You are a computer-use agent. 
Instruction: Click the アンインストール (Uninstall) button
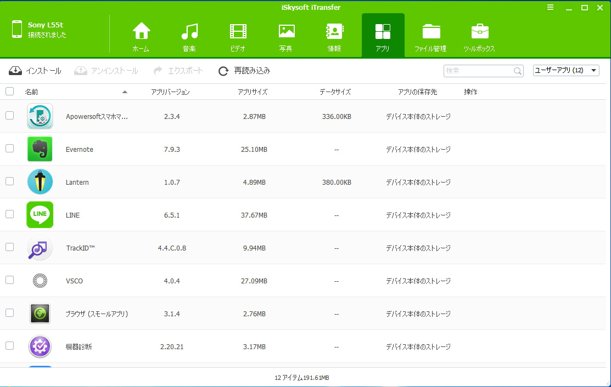tap(106, 71)
